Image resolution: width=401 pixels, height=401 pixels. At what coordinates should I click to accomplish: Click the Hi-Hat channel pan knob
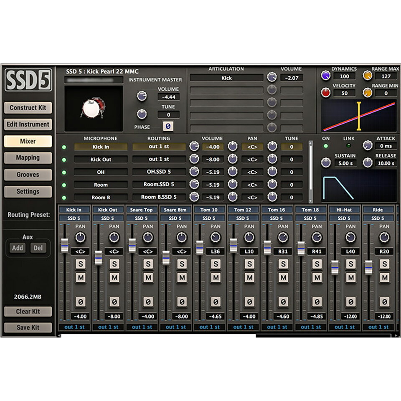350,237
